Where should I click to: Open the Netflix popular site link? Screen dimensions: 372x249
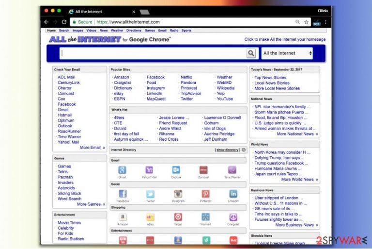pos(186,77)
